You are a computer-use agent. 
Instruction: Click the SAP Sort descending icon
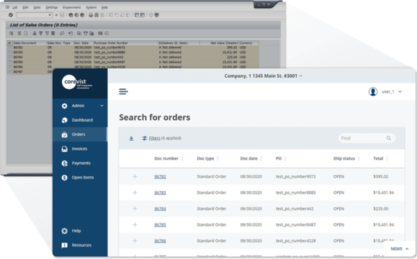click(41, 33)
